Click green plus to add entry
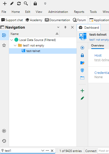The width and height of the screenshot is (109, 154). point(82,91)
